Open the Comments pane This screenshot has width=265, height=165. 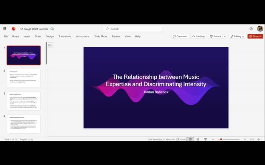point(180,36)
